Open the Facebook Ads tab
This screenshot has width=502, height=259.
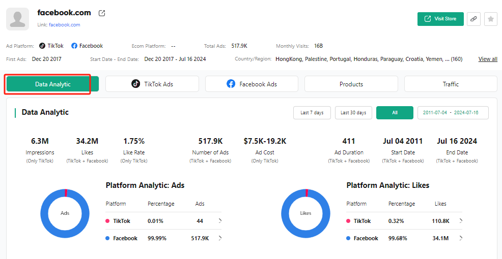[x=252, y=84]
